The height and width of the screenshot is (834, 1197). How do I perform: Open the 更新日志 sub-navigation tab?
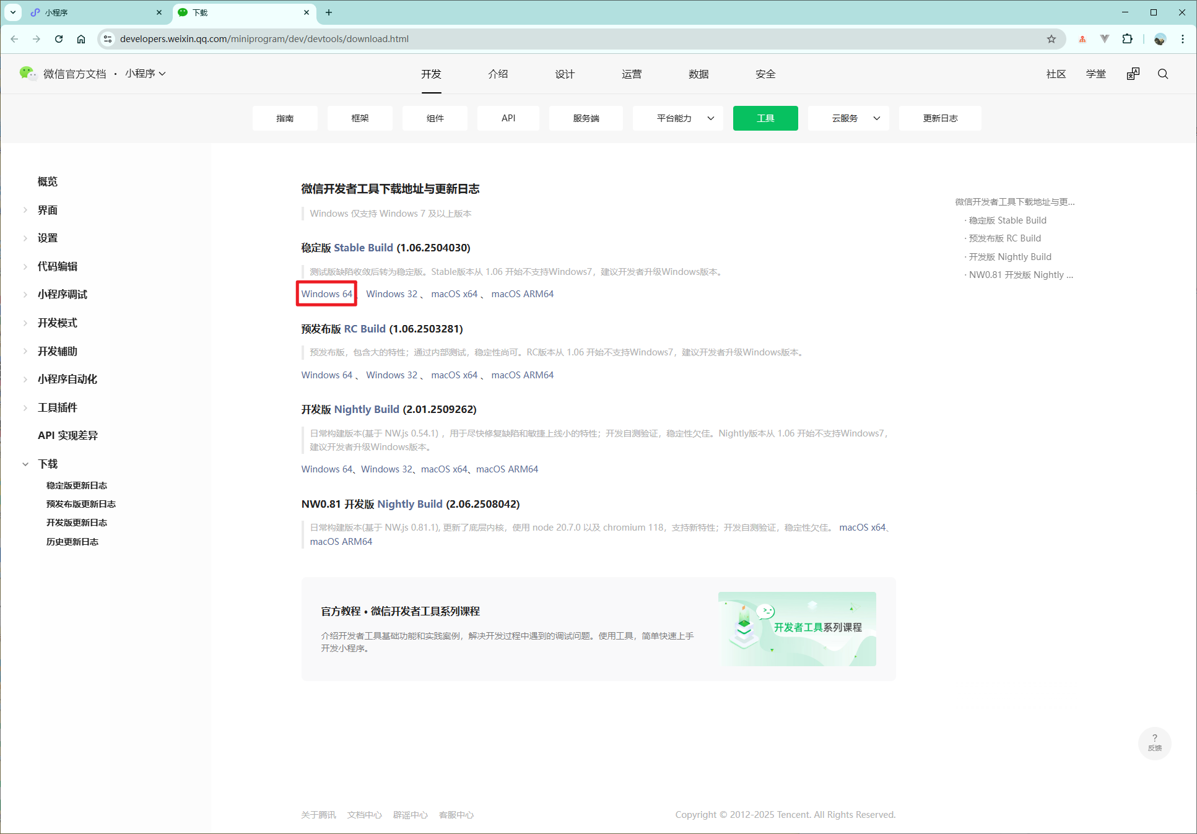[940, 118]
